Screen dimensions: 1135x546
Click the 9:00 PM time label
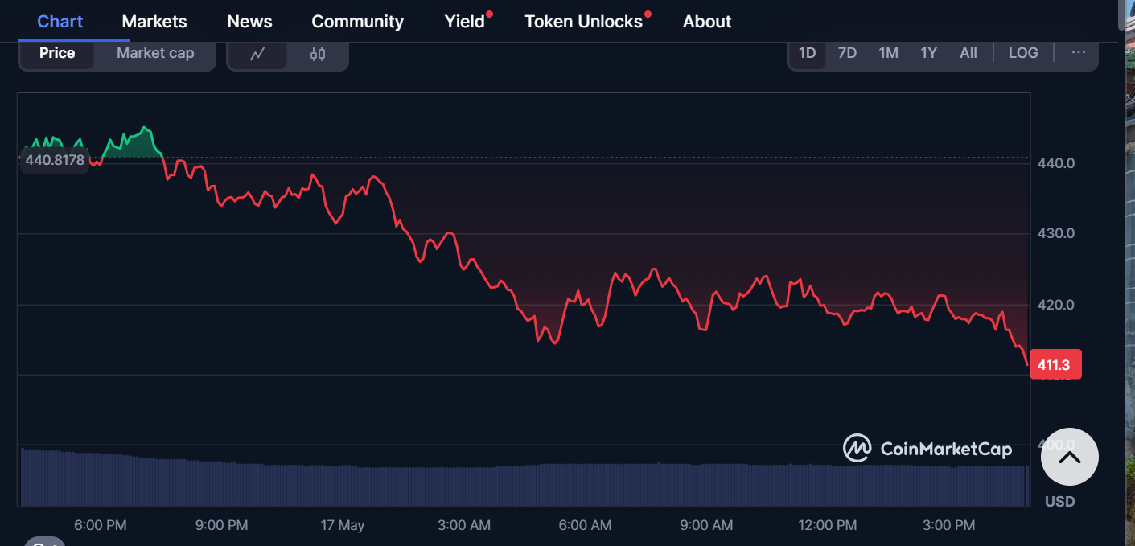pos(221,526)
